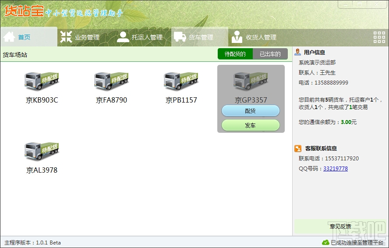This screenshot has height=248, width=389.
Task: Click phone 电话：13588889999
Action: pyautogui.click(x=323, y=83)
